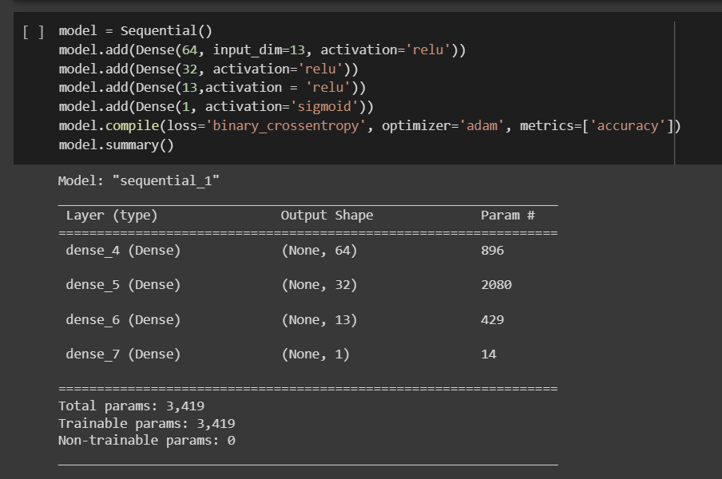Click the 429 param value

click(492, 320)
